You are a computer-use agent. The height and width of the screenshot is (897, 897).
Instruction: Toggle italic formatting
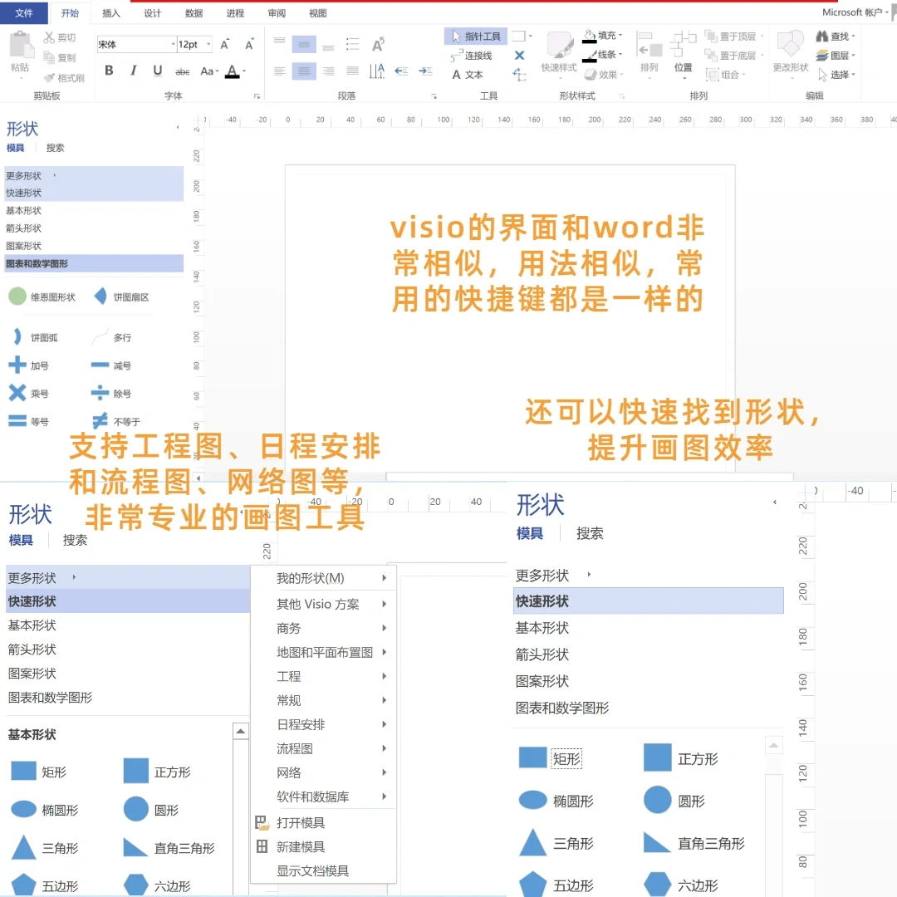[x=131, y=71]
